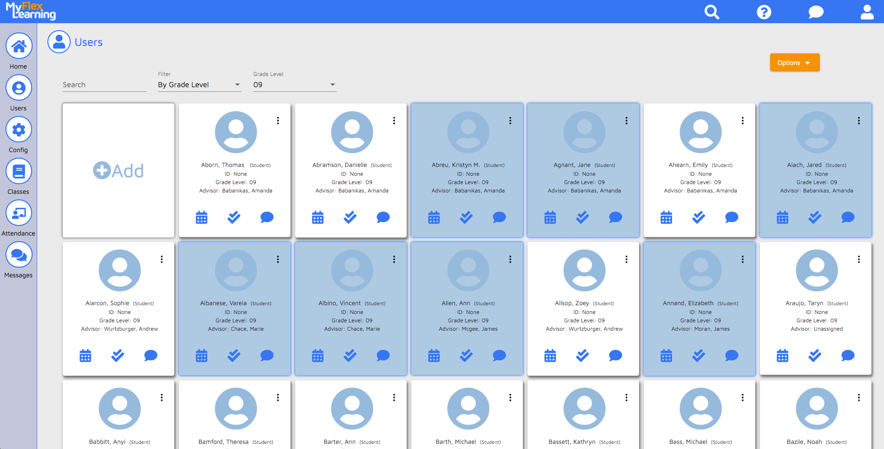Open the chat bubble in top bar

(816, 12)
